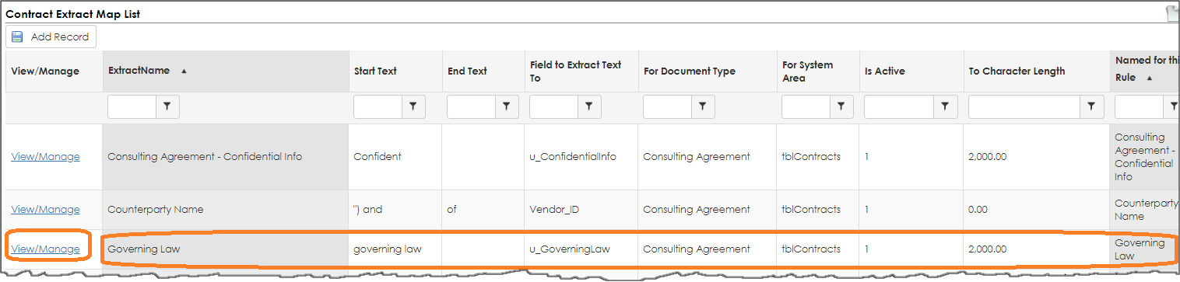This screenshot has width=1180, height=282.
Task: Click the Is Active filter funnel icon
Action: (x=945, y=107)
